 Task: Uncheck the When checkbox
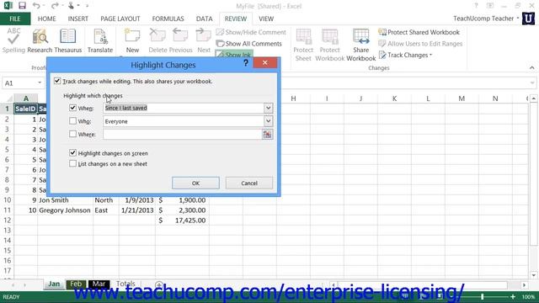72,108
